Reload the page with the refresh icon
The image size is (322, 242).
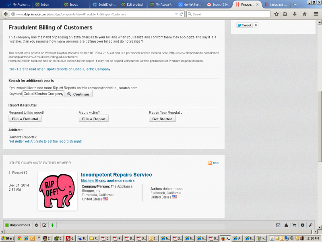pyautogui.click(x=181, y=14)
